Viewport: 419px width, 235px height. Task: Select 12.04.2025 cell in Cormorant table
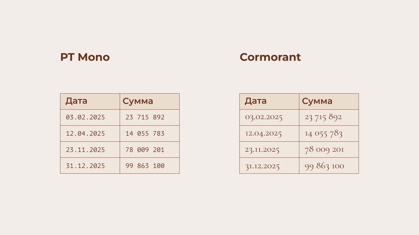[263, 134]
